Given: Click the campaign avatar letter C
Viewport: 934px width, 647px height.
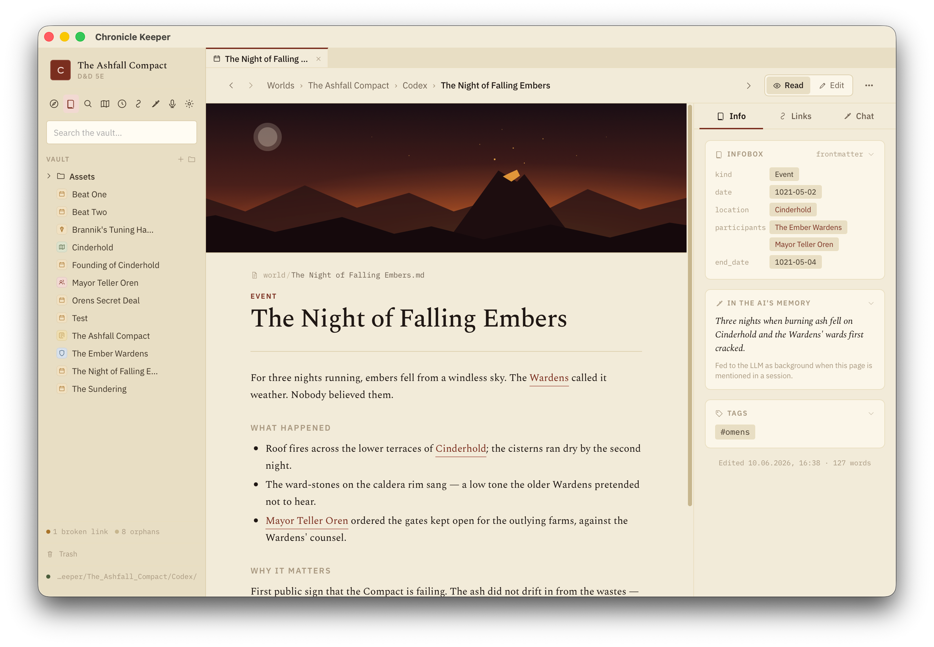Looking at the screenshot, I should 60,70.
